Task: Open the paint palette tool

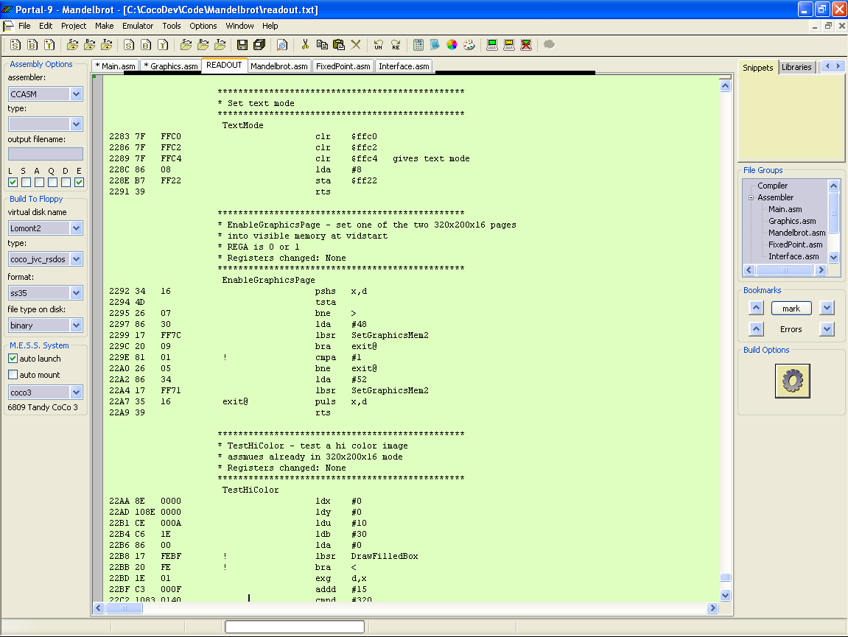Action: click(469, 45)
